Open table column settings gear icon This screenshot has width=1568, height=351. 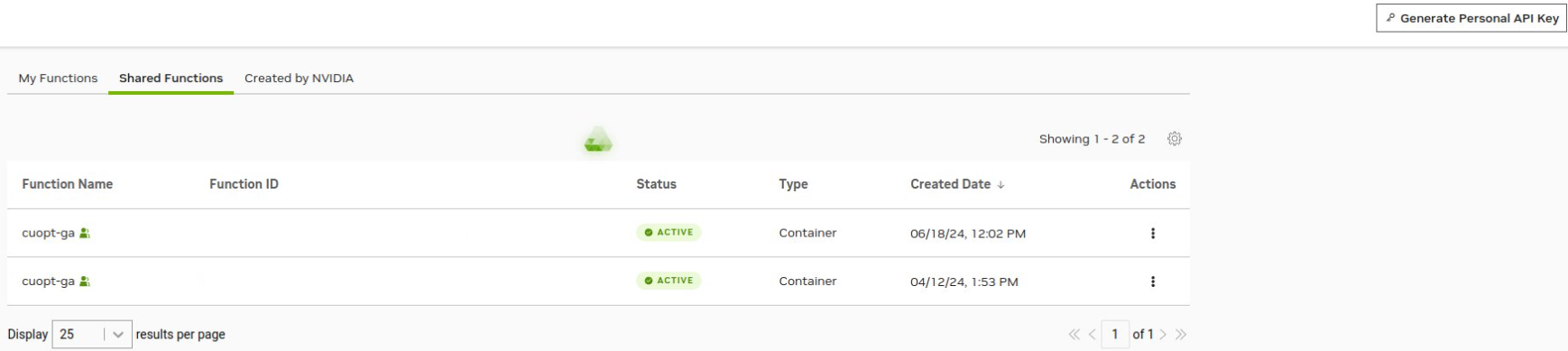pyautogui.click(x=1174, y=139)
